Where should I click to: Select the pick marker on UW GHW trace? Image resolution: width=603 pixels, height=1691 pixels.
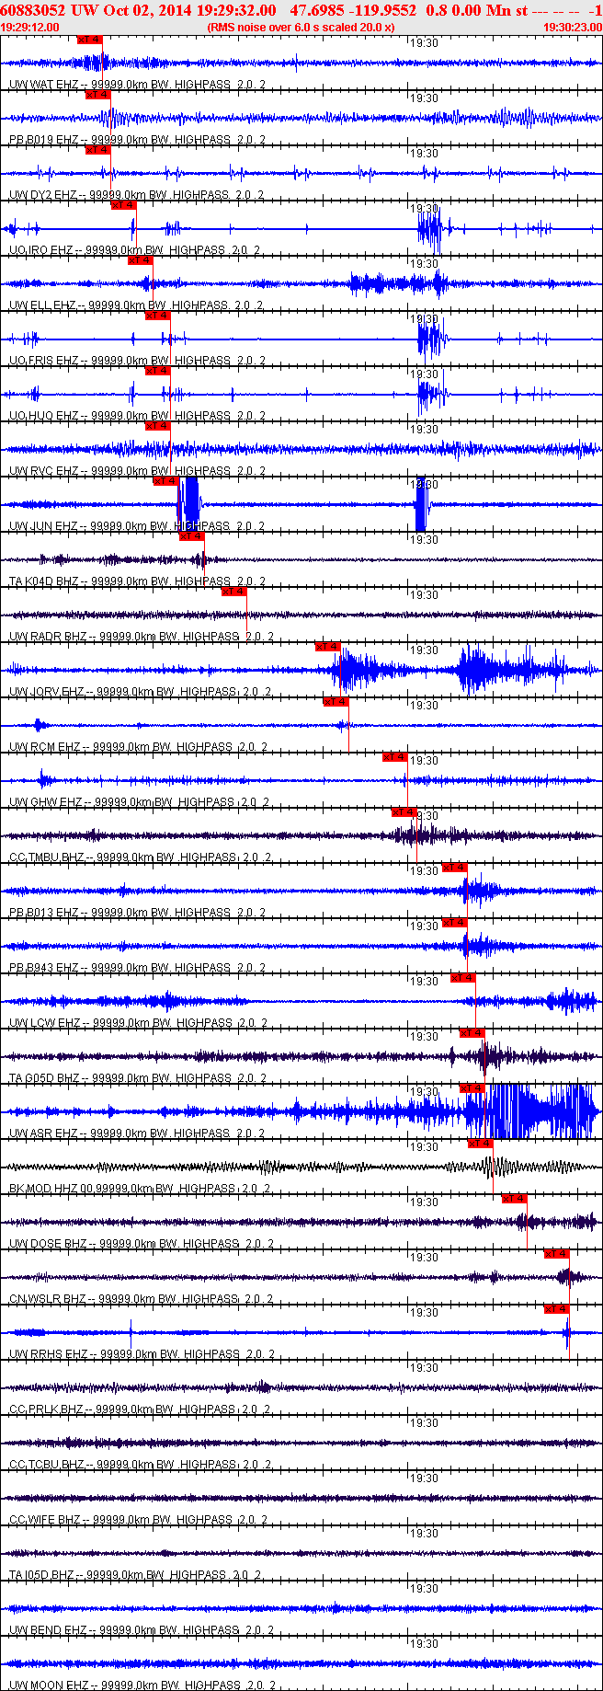394,757
